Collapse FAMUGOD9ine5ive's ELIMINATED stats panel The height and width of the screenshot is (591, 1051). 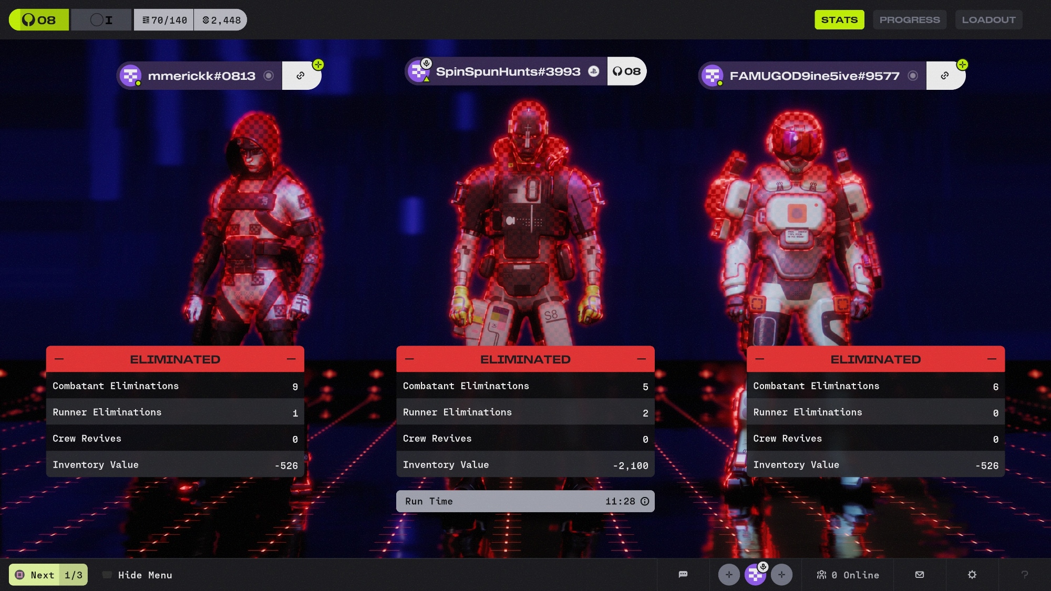click(992, 359)
